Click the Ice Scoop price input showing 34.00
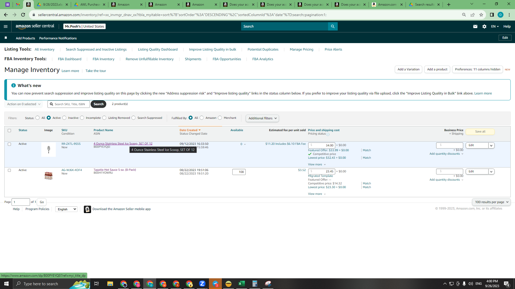Image resolution: width=515 pixels, height=289 pixels. [x=322, y=146]
